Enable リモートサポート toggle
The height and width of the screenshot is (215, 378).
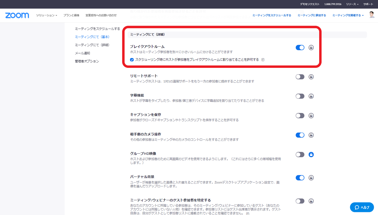pos(300,77)
